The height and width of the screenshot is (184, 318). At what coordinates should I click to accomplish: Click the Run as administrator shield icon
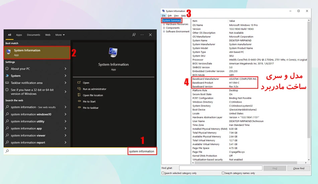point(79,89)
